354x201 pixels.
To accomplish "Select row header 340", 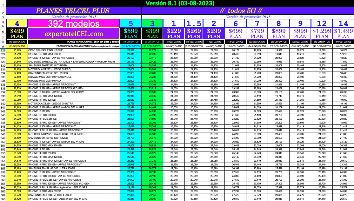I will [x=3, y=104].
